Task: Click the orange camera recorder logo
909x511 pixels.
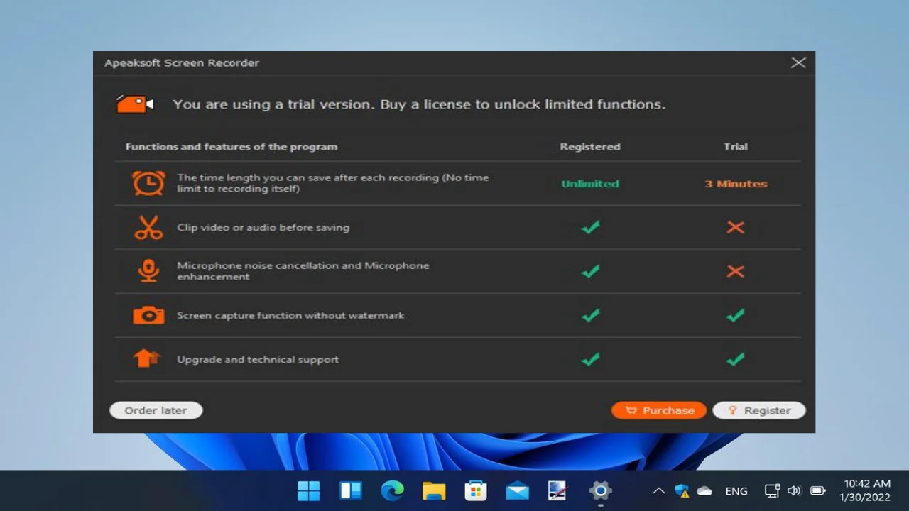Action: (135, 104)
